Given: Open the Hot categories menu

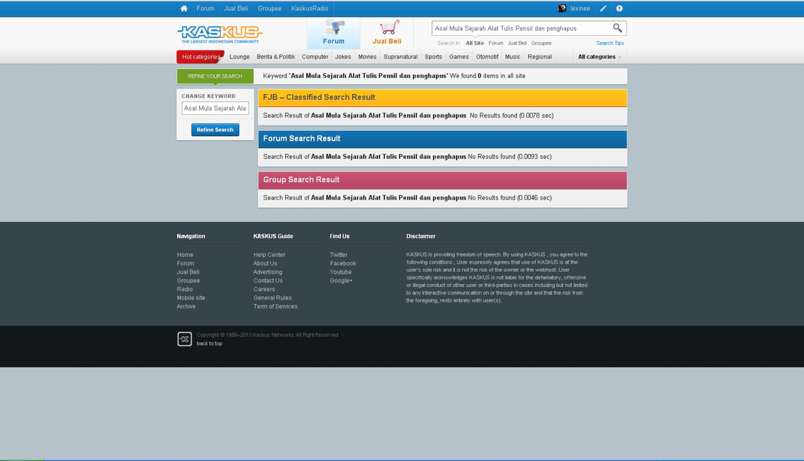Looking at the screenshot, I should 201,57.
